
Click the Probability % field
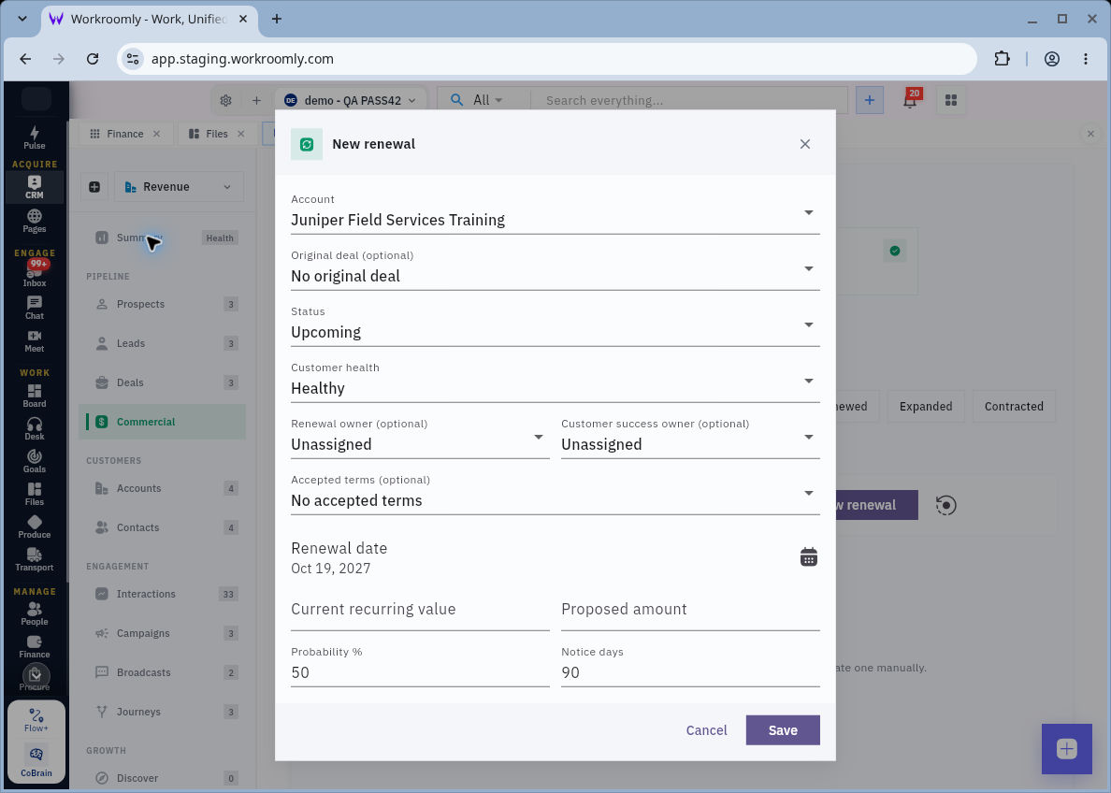point(420,666)
